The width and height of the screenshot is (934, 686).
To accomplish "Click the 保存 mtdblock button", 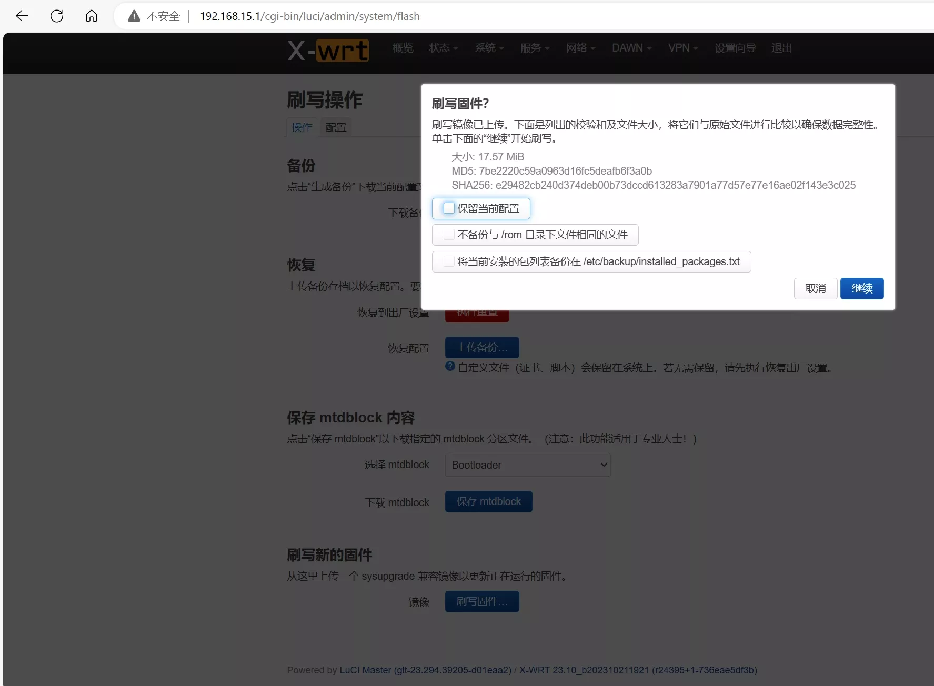I will click(x=488, y=501).
